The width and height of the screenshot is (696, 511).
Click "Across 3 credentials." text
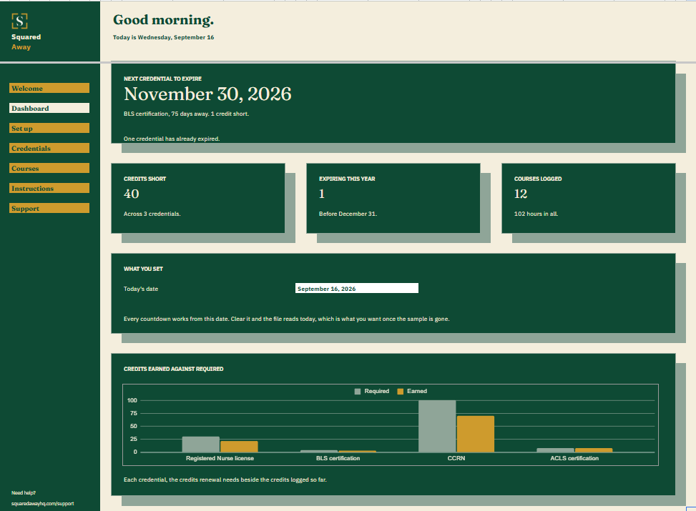(x=152, y=214)
